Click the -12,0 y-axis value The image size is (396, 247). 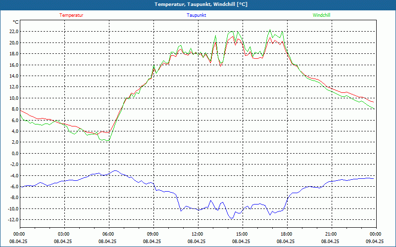tap(13, 219)
